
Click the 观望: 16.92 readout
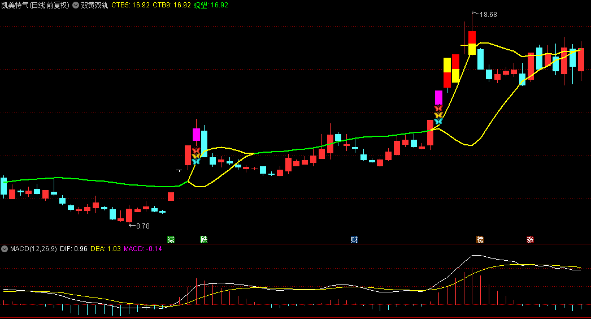coord(211,5)
